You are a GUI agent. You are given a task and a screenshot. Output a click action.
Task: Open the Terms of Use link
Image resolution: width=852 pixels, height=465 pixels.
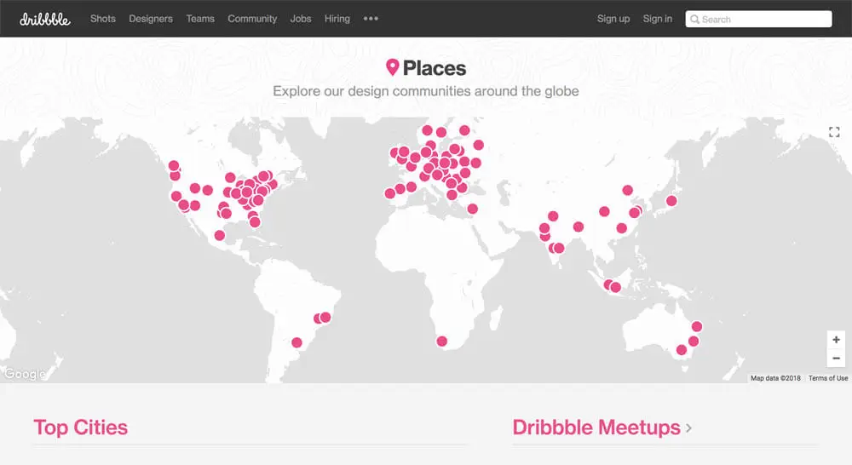pyautogui.click(x=828, y=378)
